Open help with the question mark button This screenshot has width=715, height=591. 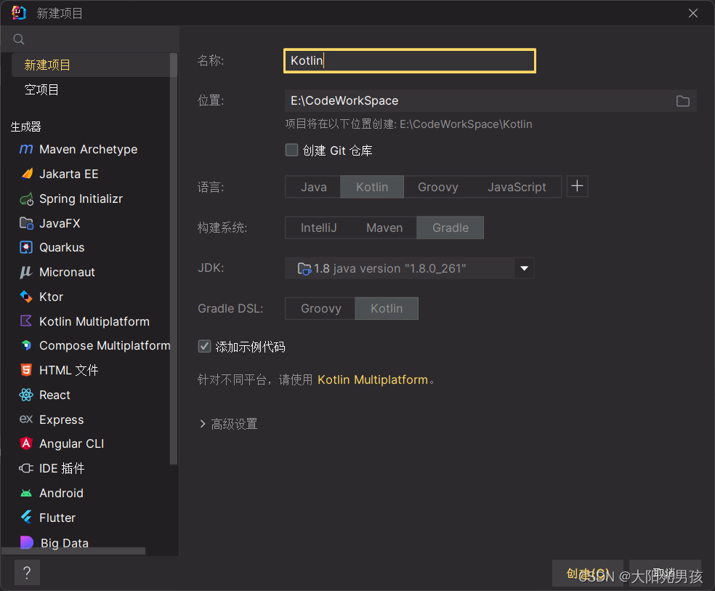pyautogui.click(x=27, y=572)
